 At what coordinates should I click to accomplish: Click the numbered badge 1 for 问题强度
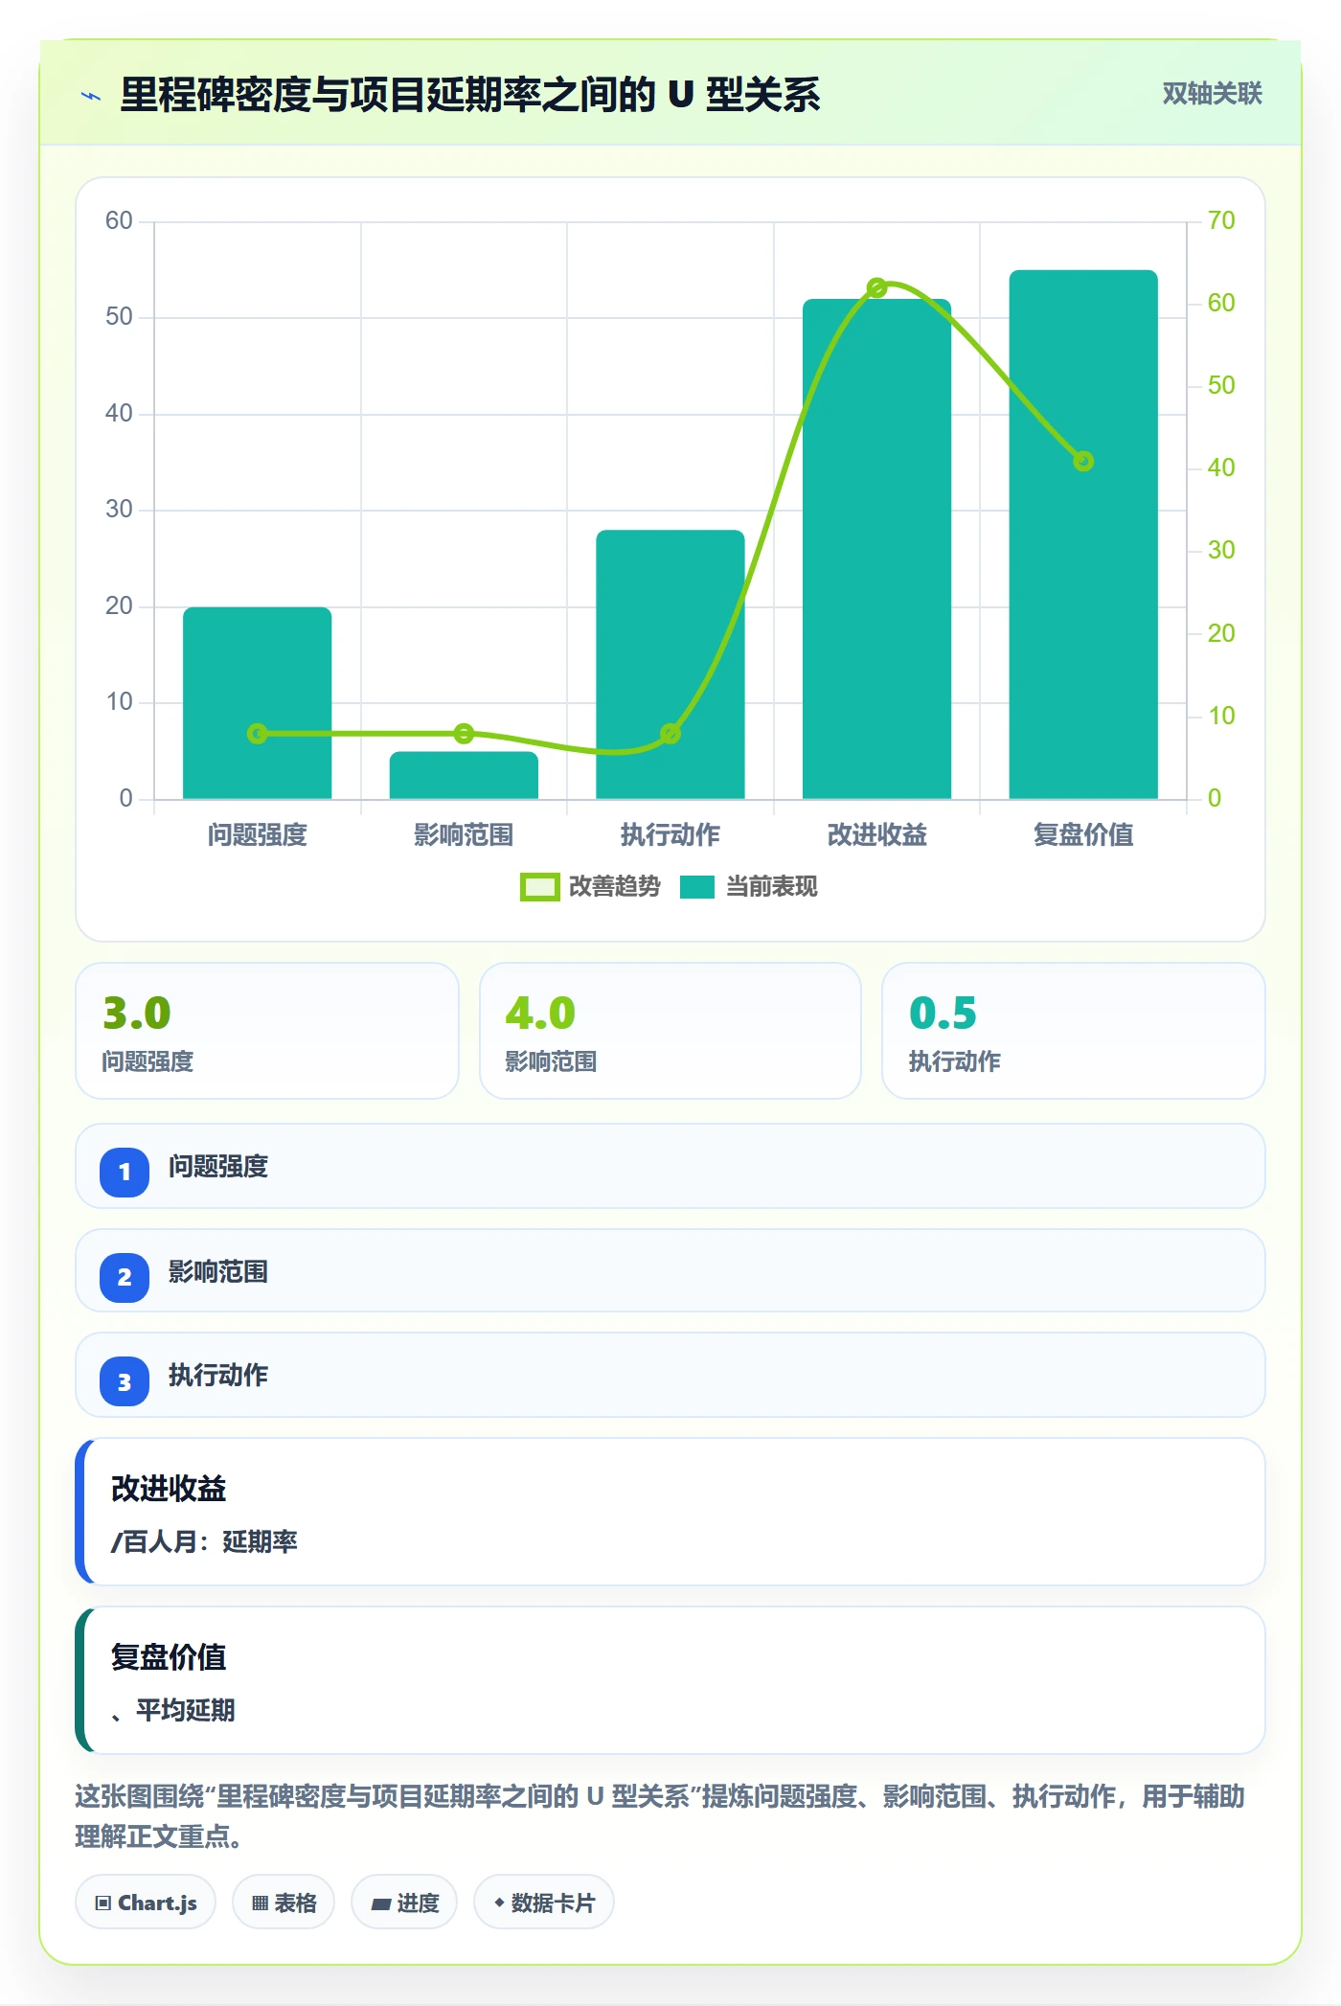[x=125, y=1172]
